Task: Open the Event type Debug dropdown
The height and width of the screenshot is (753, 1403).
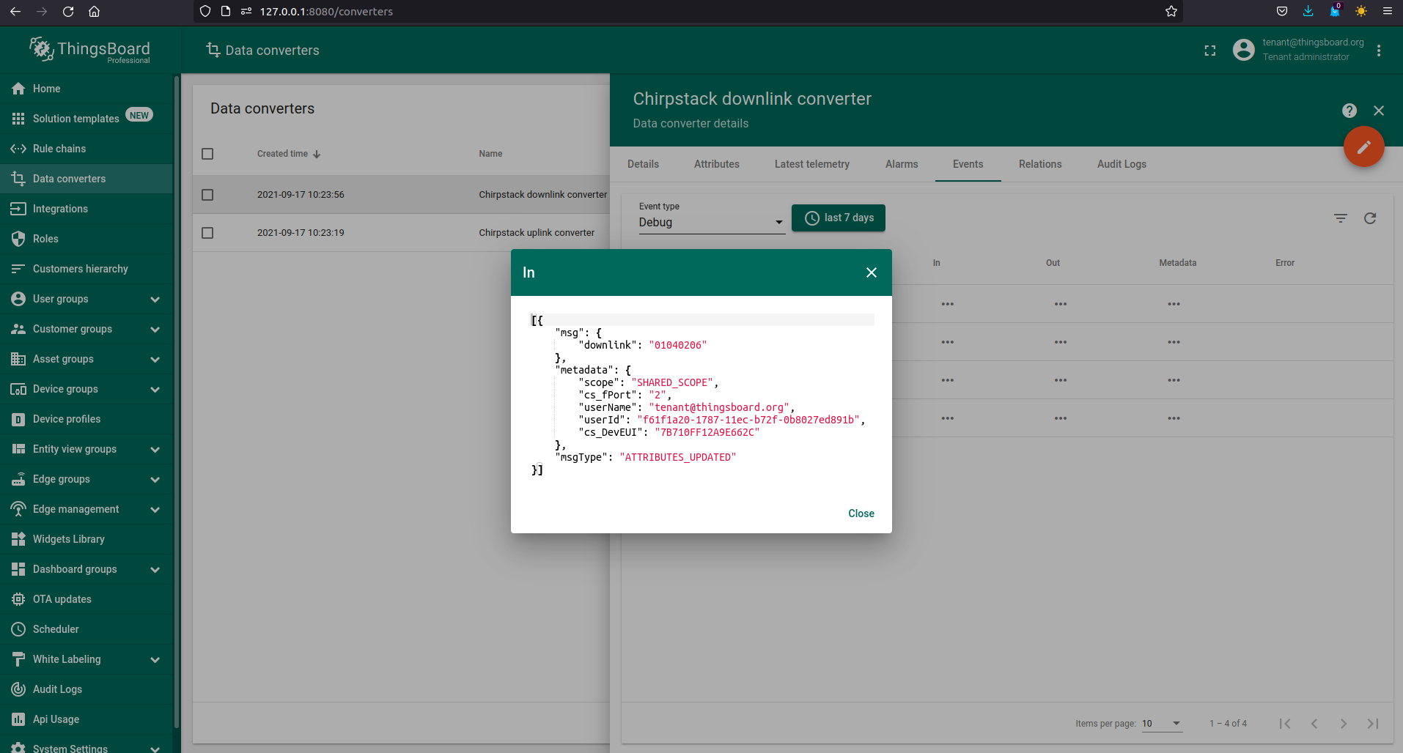Action: [710, 223]
